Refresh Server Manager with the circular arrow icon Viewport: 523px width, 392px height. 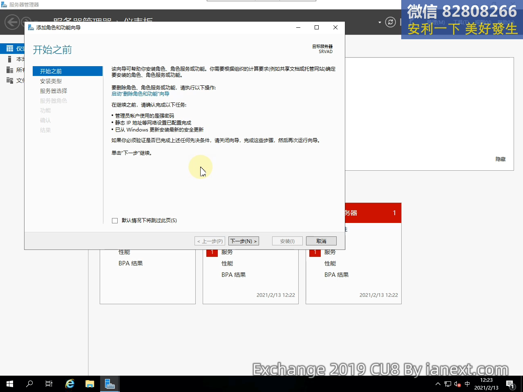tap(391, 22)
